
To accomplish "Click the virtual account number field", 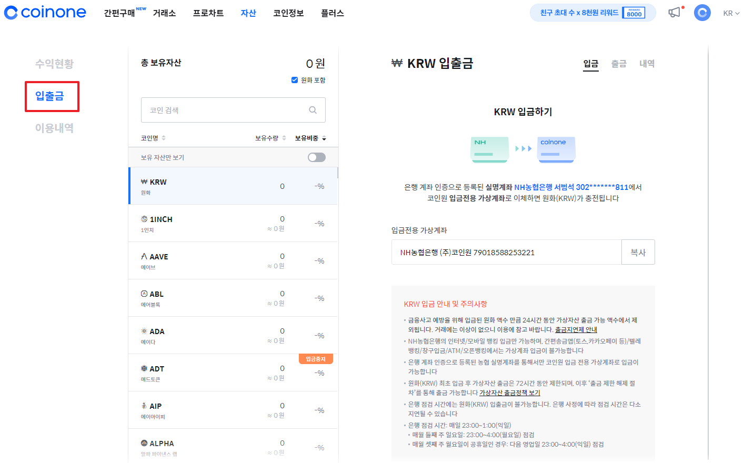I will (506, 252).
